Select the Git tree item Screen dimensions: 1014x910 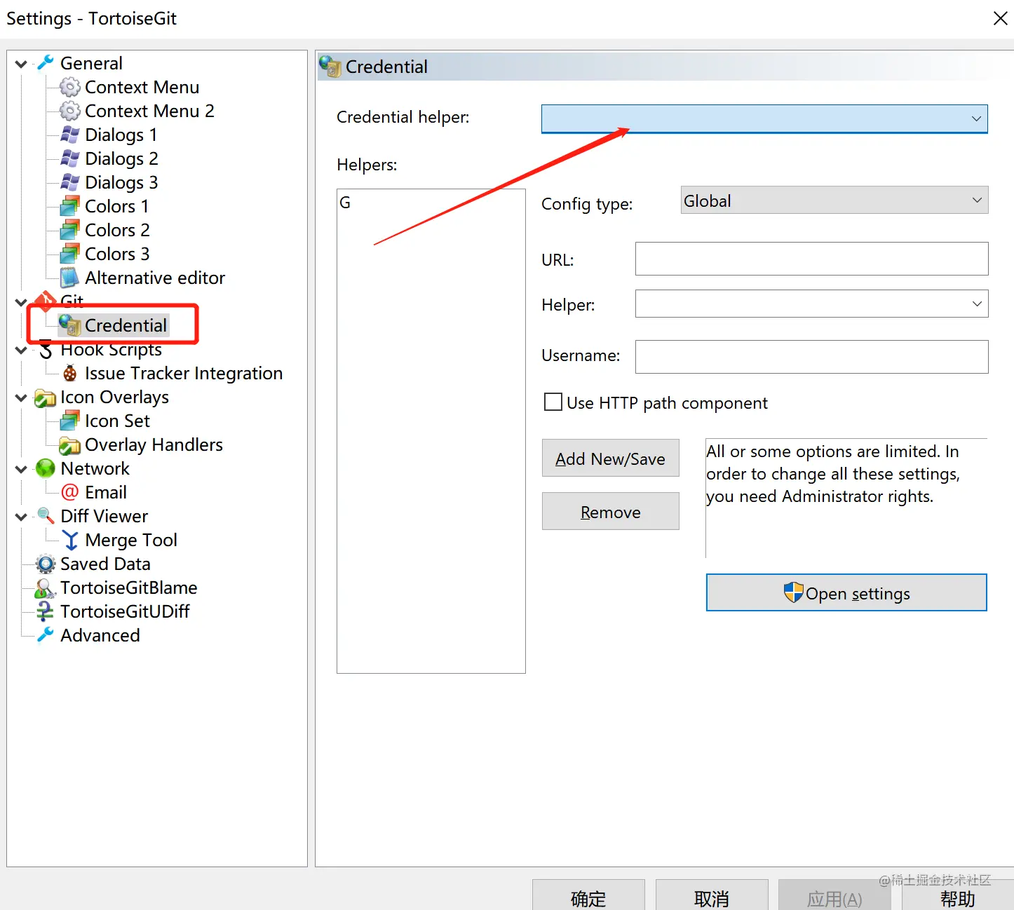coord(72,301)
